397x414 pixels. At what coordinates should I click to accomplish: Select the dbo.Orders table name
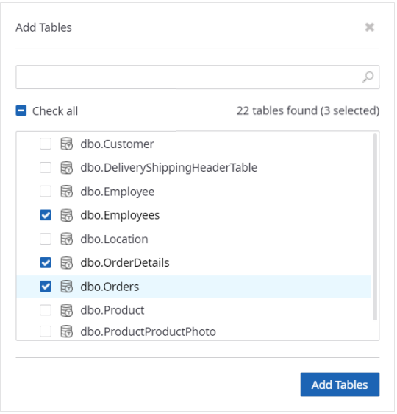coord(110,287)
